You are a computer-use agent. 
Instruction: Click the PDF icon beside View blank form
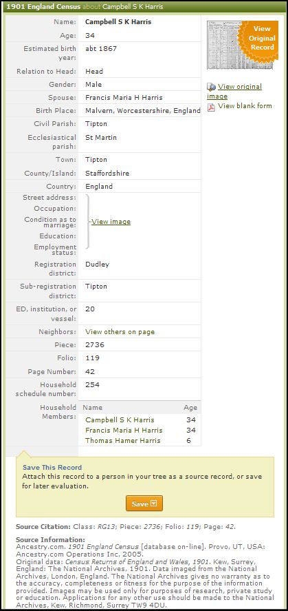coord(211,107)
